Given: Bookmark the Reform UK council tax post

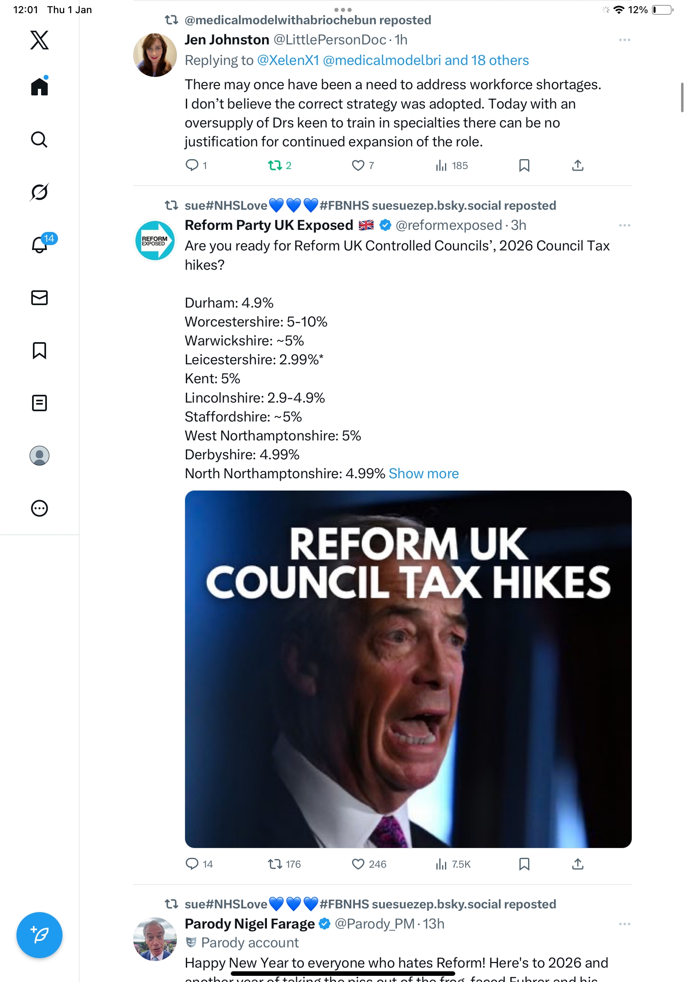Looking at the screenshot, I should [524, 864].
